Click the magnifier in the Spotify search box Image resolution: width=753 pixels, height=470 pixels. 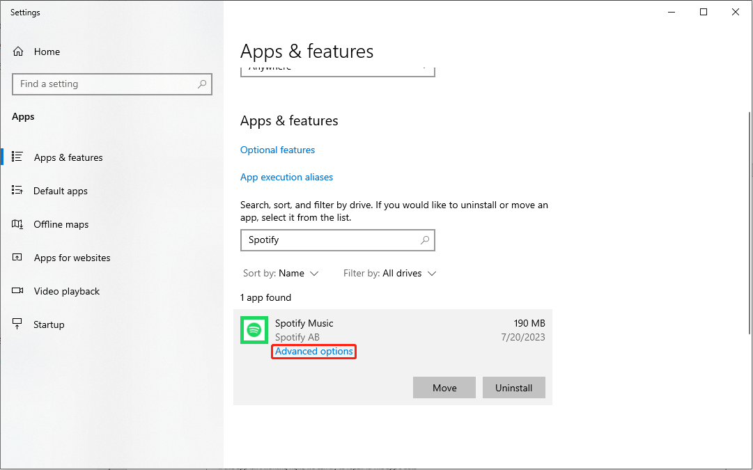[x=425, y=240]
